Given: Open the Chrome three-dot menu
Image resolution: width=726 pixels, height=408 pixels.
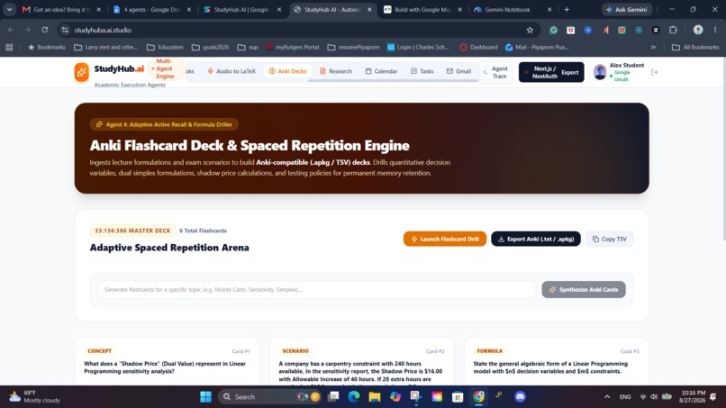Looking at the screenshot, I should [715, 30].
